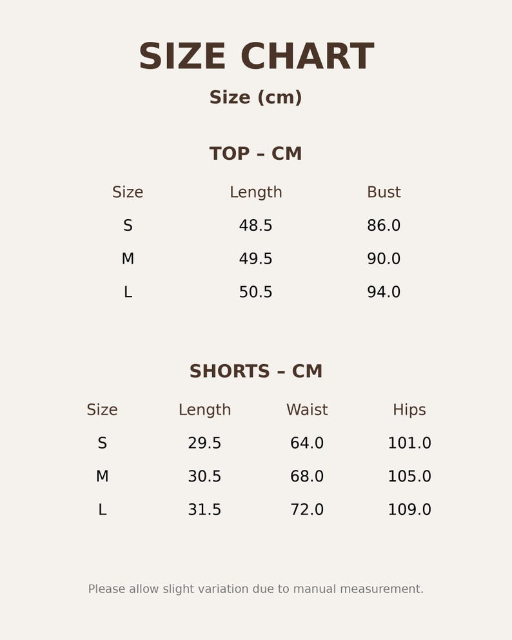Click bust value 86.0
This screenshot has height=640, width=512.
384,226
